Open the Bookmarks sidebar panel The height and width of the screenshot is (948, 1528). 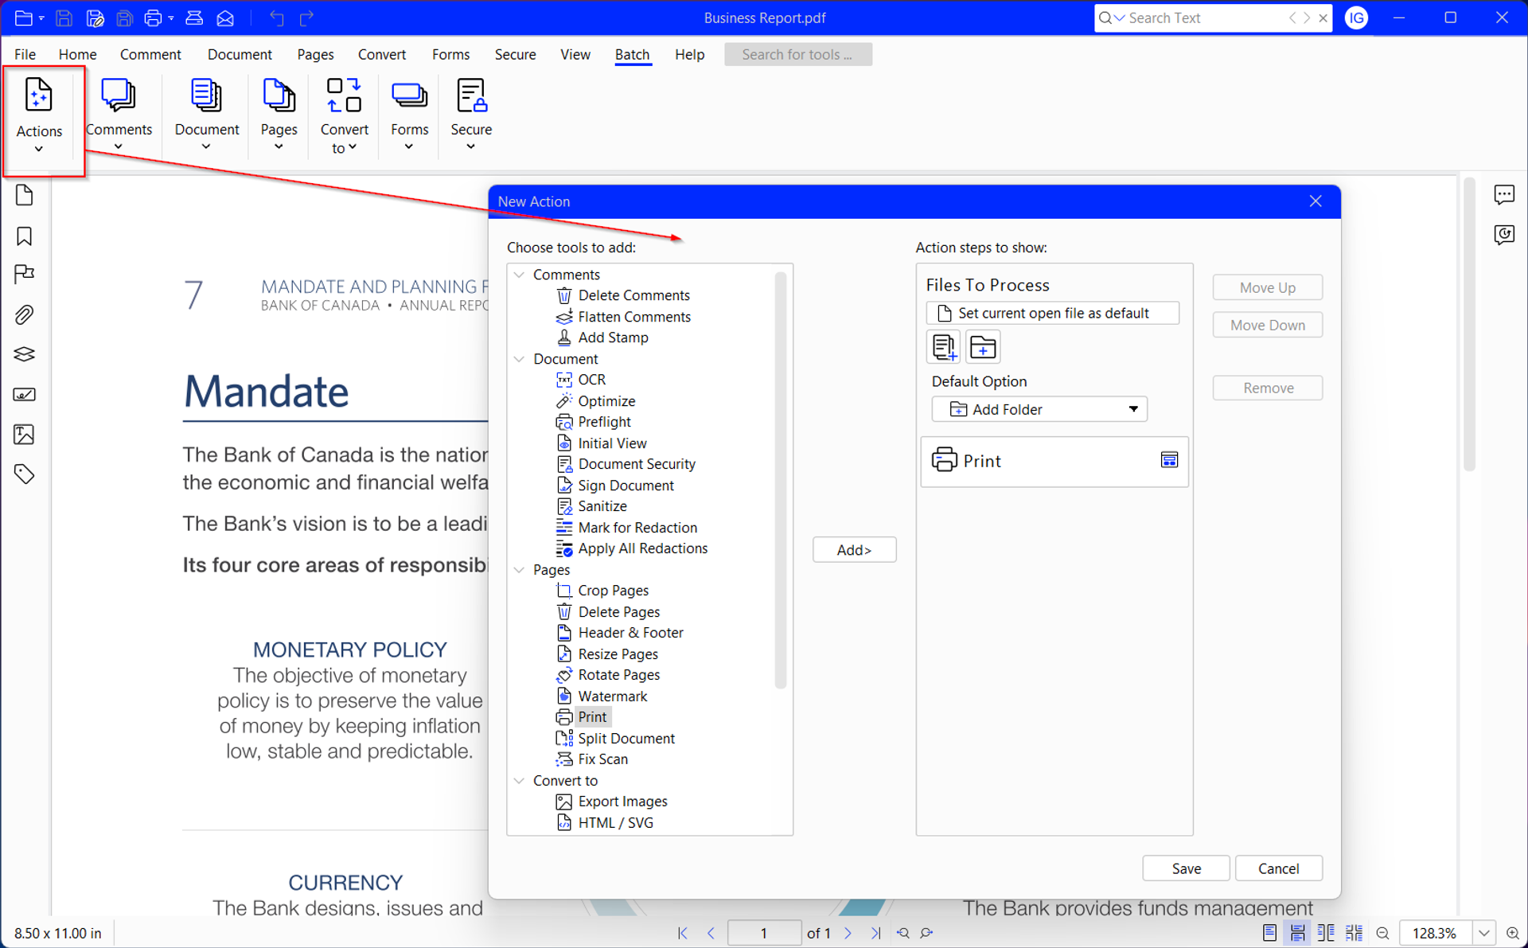[25, 236]
